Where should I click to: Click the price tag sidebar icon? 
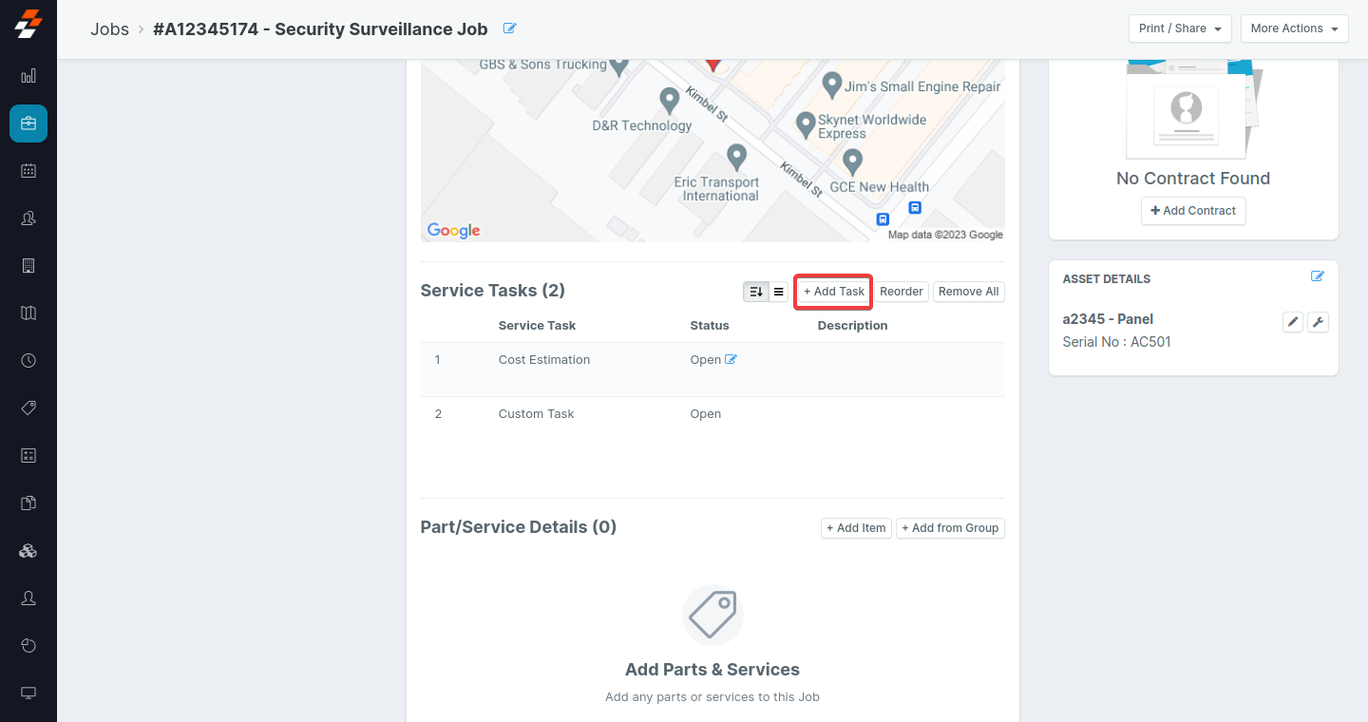[x=28, y=408]
